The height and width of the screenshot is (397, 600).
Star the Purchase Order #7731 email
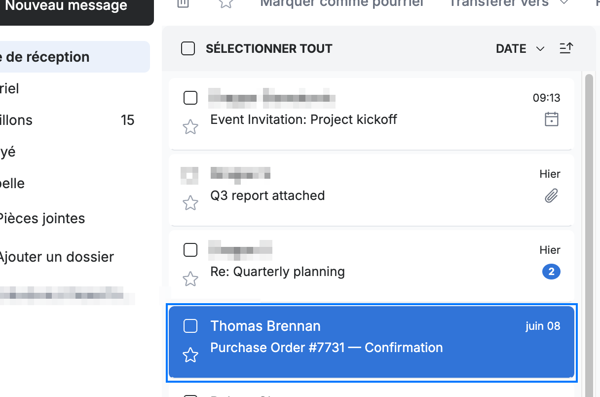pos(190,355)
